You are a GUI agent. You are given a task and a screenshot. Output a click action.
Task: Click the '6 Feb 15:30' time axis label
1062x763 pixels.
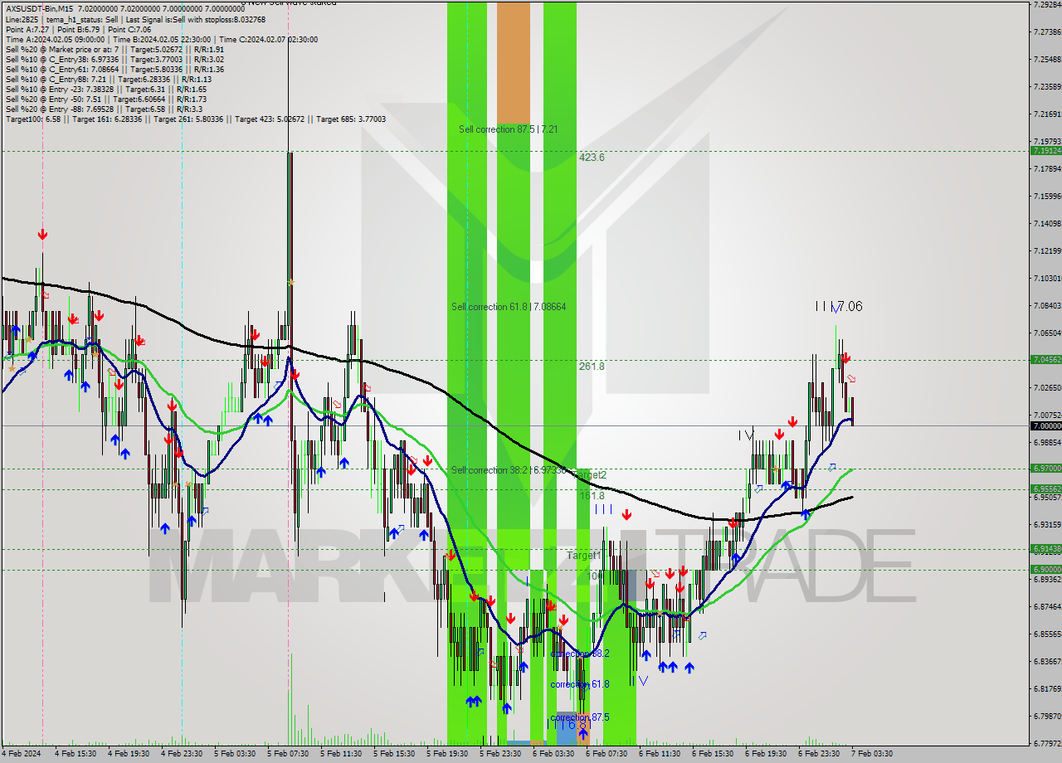(713, 754)
